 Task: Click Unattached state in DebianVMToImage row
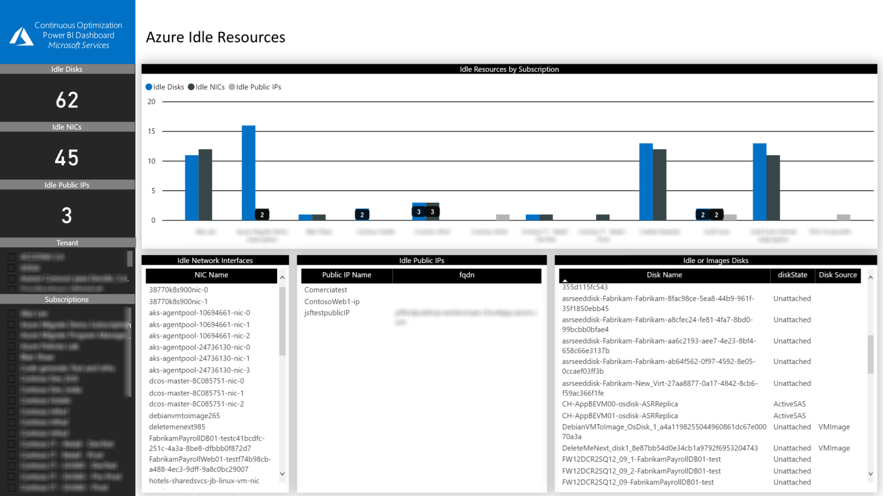click(x=792, y=427)
